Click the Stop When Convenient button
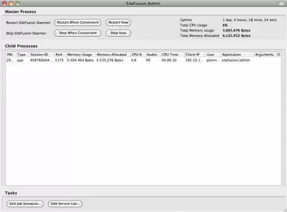The image size is (287, 212). click(x=78, y=33)
